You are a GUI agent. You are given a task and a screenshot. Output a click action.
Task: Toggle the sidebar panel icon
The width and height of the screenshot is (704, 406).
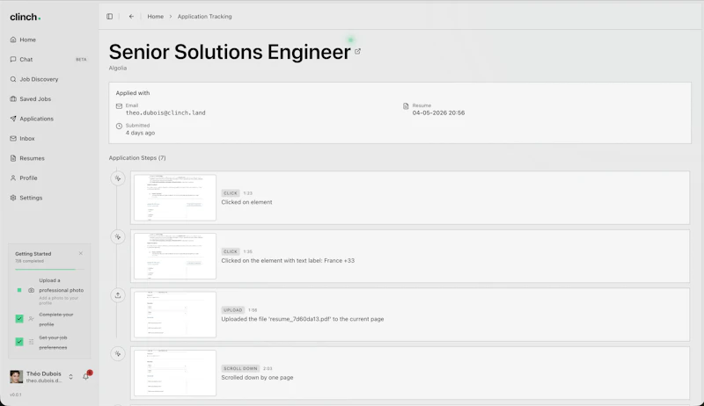coord(109,17)
